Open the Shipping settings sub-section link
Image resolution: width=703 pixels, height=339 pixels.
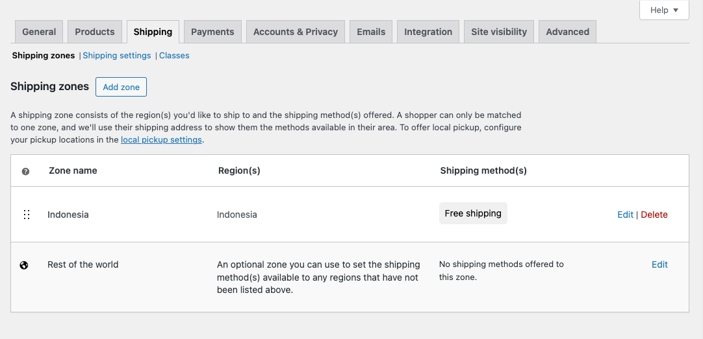pos(117,56)
